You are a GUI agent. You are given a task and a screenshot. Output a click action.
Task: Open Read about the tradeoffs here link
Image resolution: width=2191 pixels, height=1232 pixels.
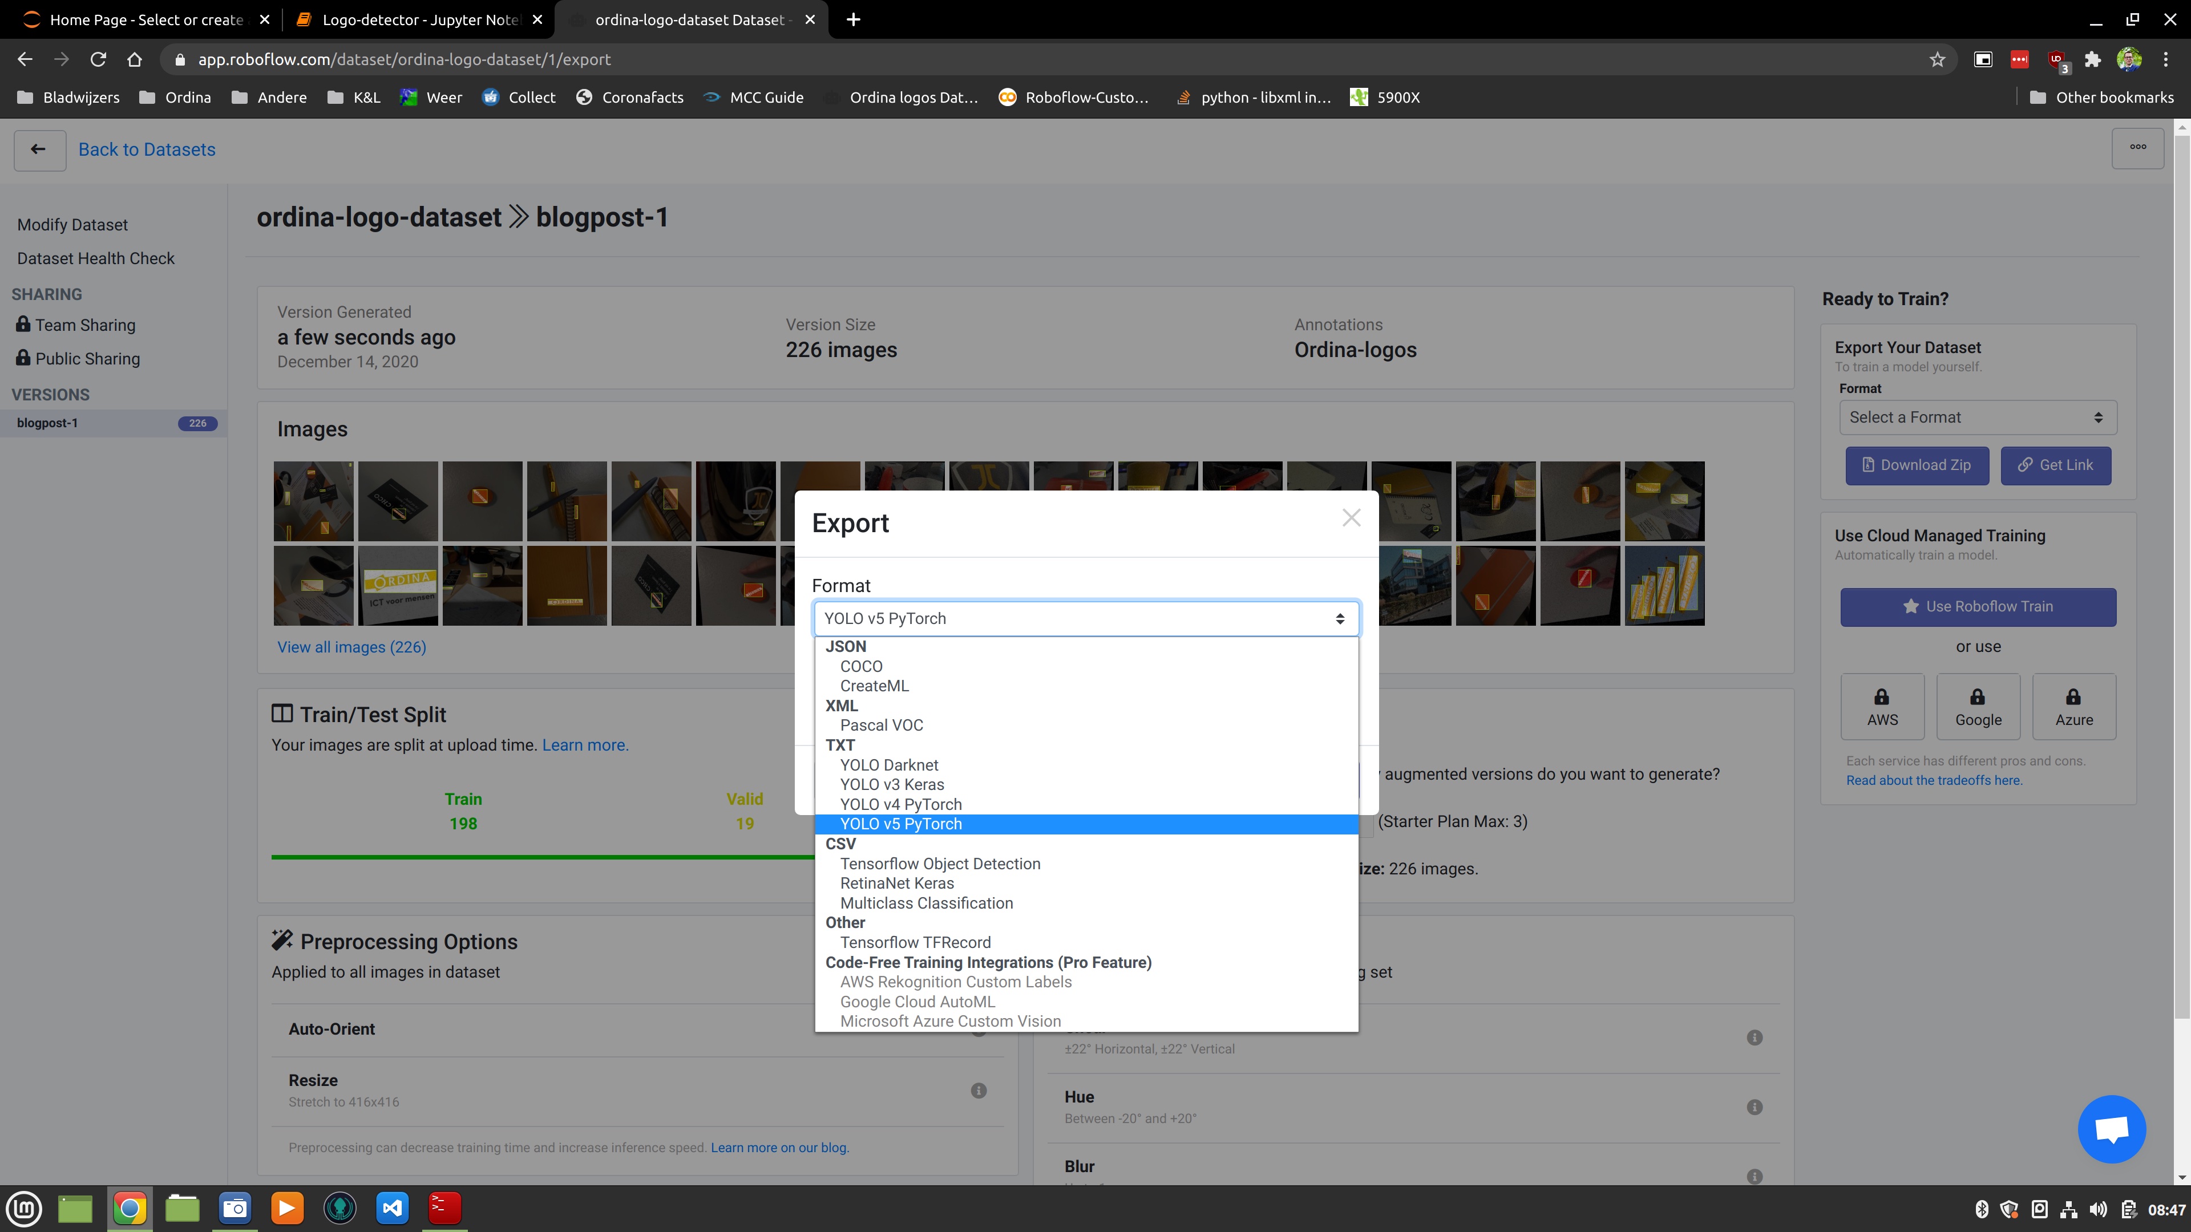coord(1934,780)
